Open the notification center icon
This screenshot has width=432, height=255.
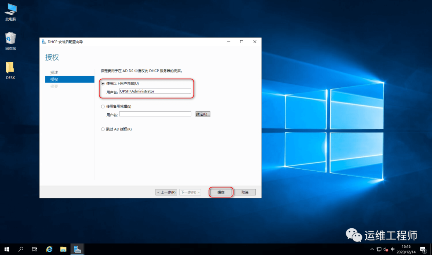pos(423,249)
